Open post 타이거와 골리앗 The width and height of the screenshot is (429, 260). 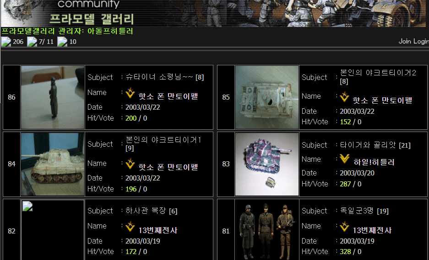click(x=368, y=145)
